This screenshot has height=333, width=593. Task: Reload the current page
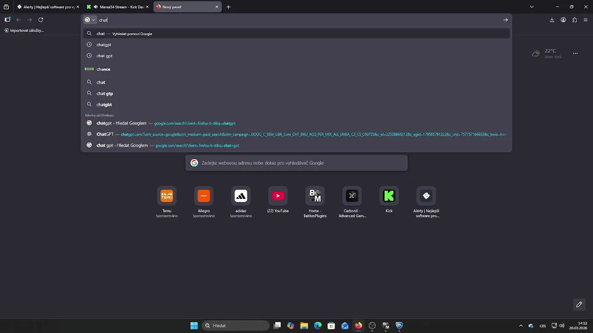coord(41,20)
